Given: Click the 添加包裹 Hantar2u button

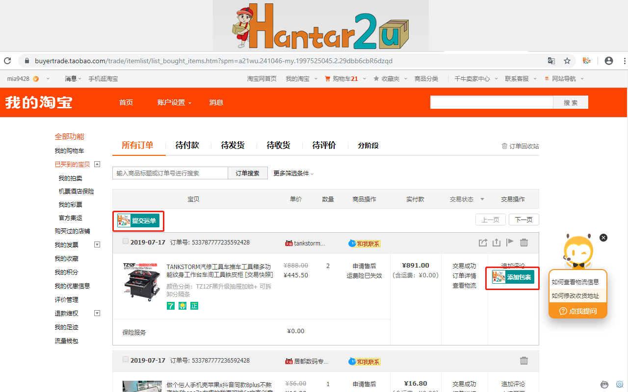Looking at the screenshot, I should coord(512,278).
